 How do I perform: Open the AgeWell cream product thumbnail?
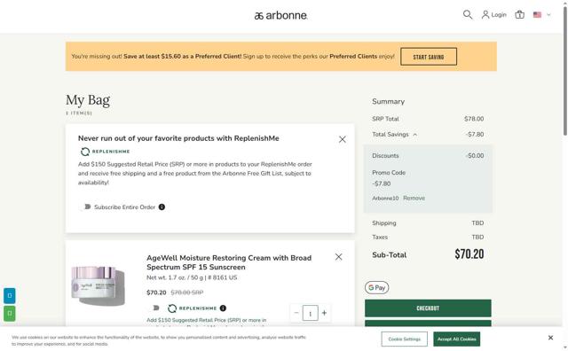[x=99, y=286]
